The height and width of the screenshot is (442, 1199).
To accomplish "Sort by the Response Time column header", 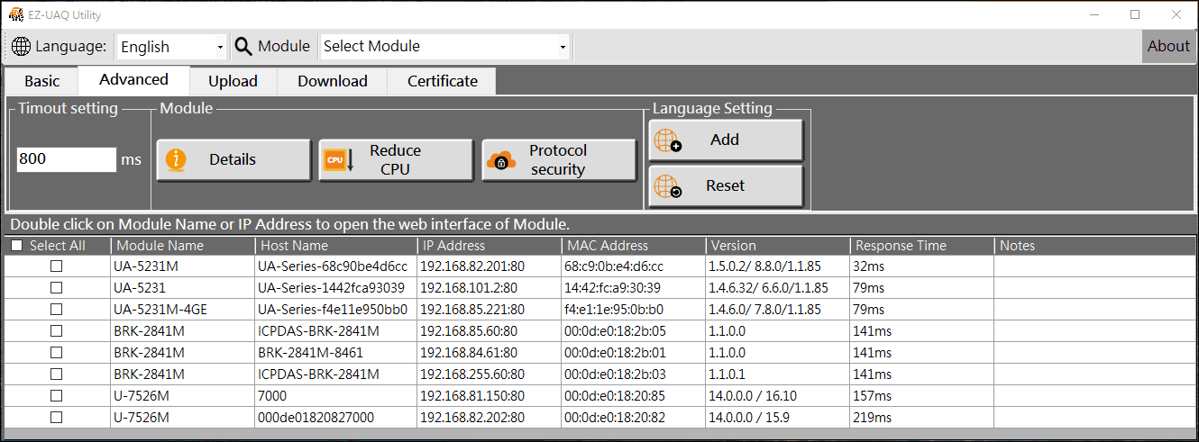I will [901, 246].
